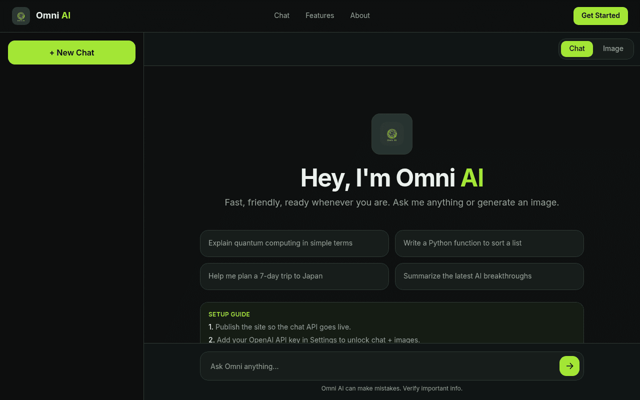The width and height of the screenshot is (640, 400).
Task: Click the Get Started button
Action: tap(600, 16)
